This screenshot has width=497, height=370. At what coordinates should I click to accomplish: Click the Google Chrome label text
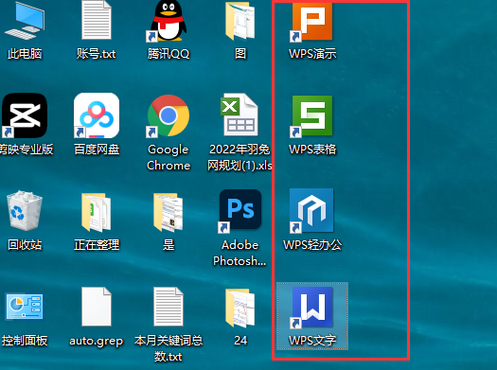[x=169, y=157]
